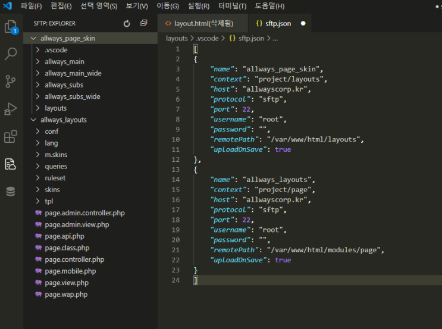The image size is (442, 329).
Task: Click the SFTP: EXPLORER panel title
Action: coord(54,23)
